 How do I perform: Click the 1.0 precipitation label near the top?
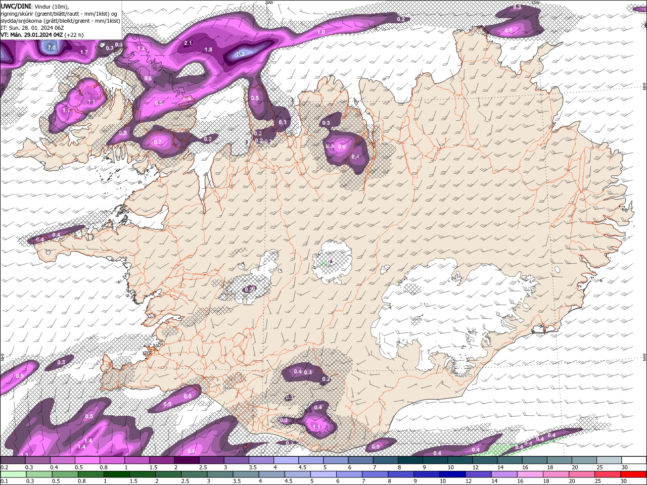(321, 32)
